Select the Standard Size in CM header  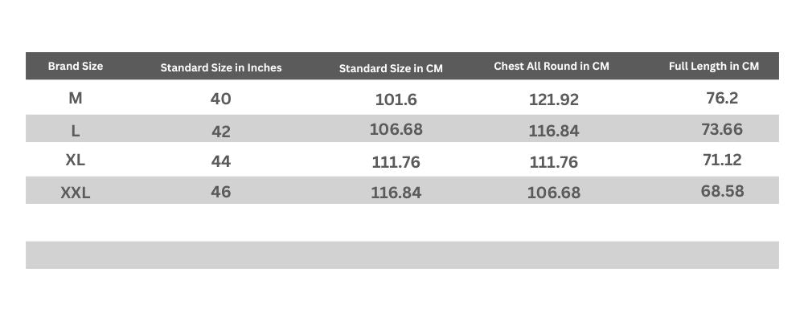pos(391,68)
